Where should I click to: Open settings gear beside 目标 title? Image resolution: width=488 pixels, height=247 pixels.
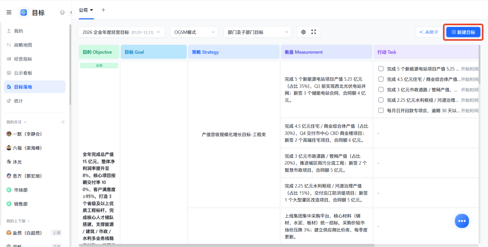[x=62, y=13]
